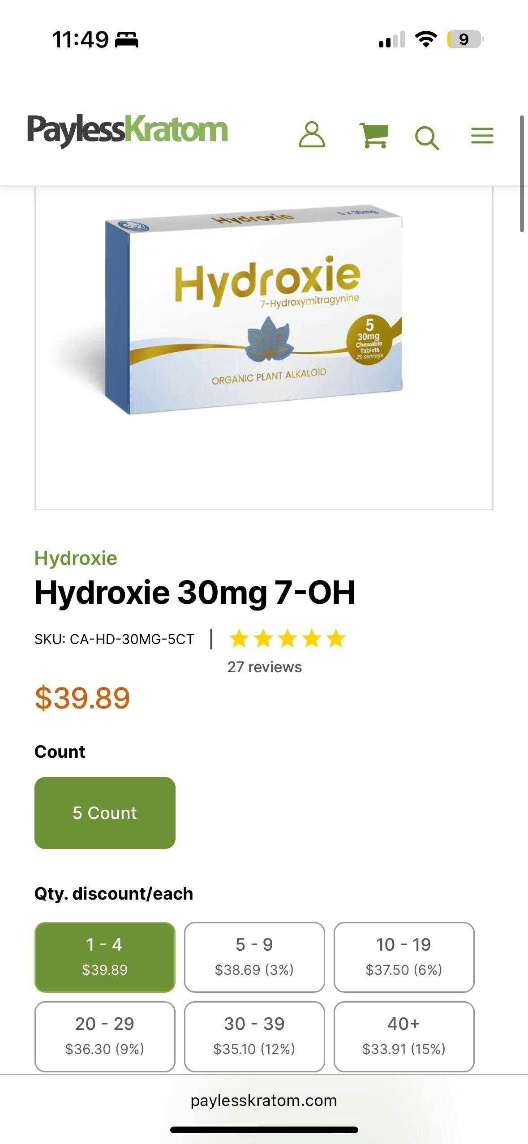Choose the 20 - 29 discount option
This screenshot has height=1144, width=528.
[x=105, y=1036]
